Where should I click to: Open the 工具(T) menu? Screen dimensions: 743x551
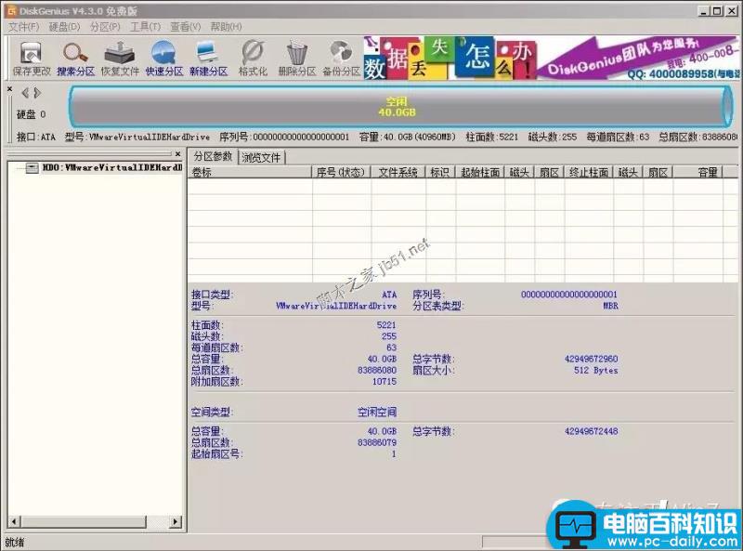[146, 27]
